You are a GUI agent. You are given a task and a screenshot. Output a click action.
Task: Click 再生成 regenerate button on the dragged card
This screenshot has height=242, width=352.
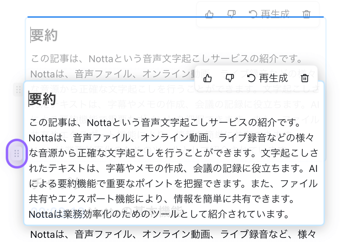click(x=268, y=78)
